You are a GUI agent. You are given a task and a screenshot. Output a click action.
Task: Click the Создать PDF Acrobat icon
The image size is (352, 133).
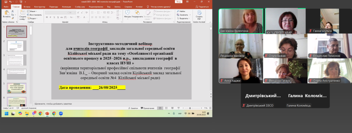[199, 13]
